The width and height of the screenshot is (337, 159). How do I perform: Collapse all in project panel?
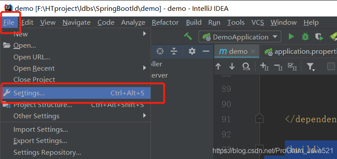(173, 51)
